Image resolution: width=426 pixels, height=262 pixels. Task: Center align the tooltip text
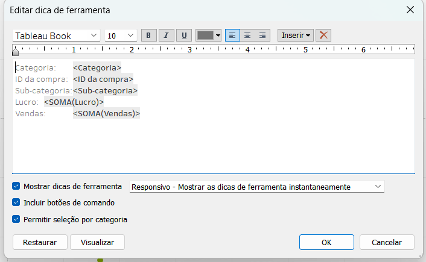click(x=247, y=36)
